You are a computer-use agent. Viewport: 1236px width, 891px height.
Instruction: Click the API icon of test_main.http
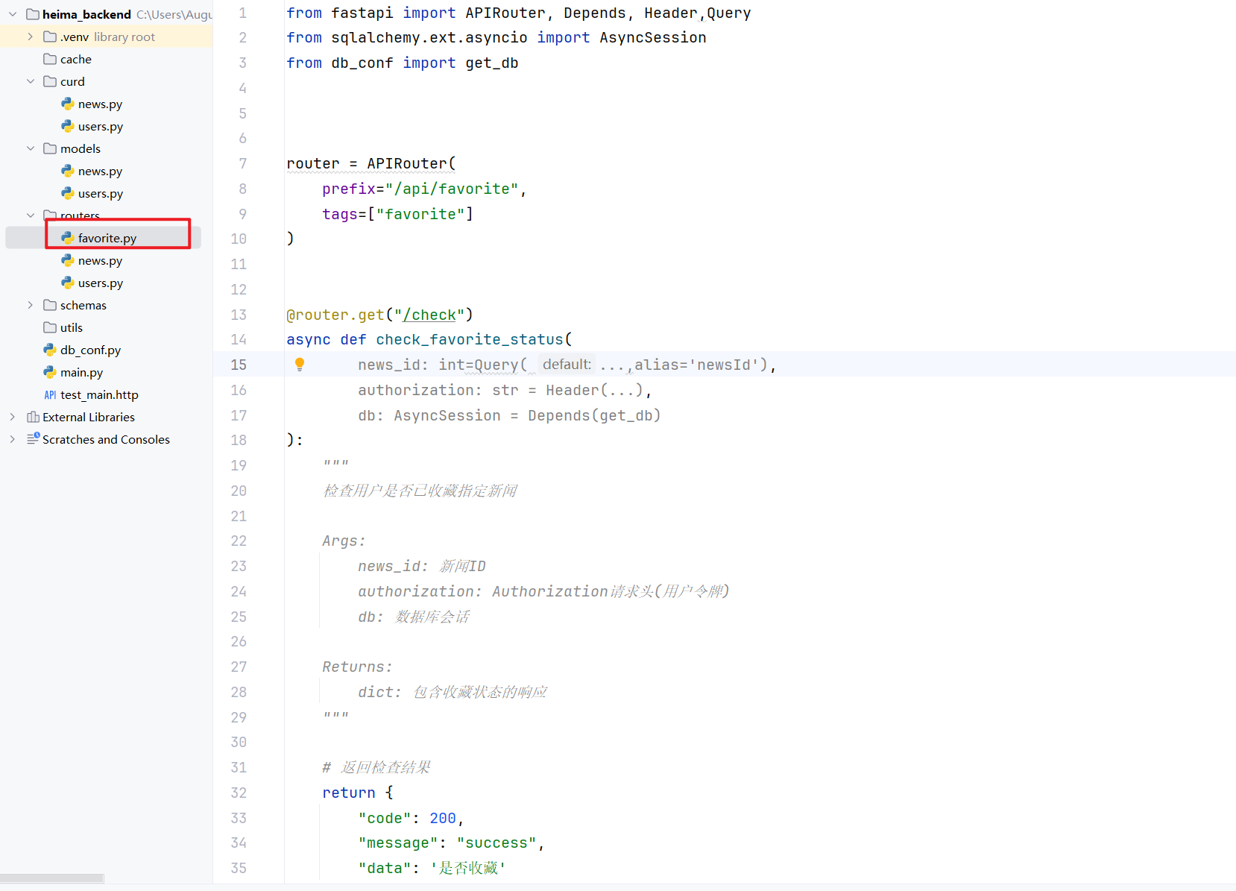pos(50,394)
